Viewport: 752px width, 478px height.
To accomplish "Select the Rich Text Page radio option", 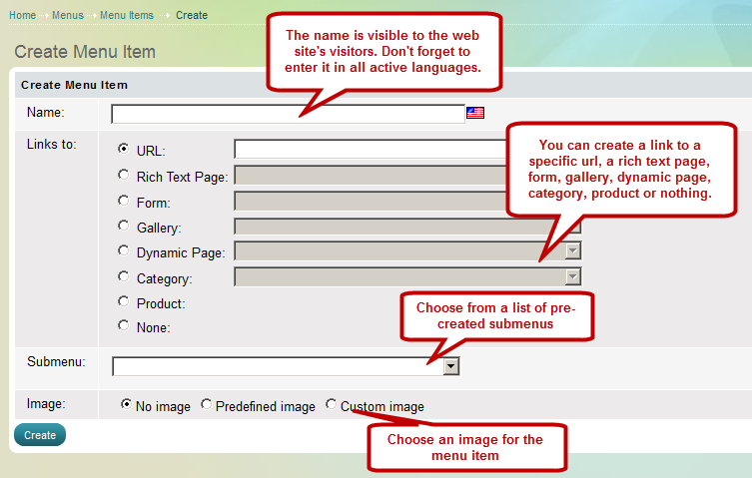I will coord(124,175).
